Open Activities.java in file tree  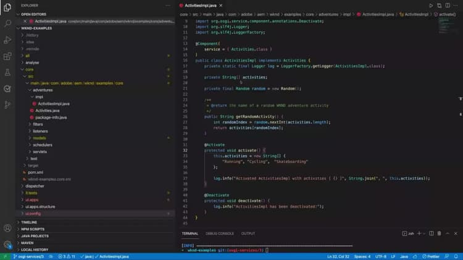coord(48,111)
